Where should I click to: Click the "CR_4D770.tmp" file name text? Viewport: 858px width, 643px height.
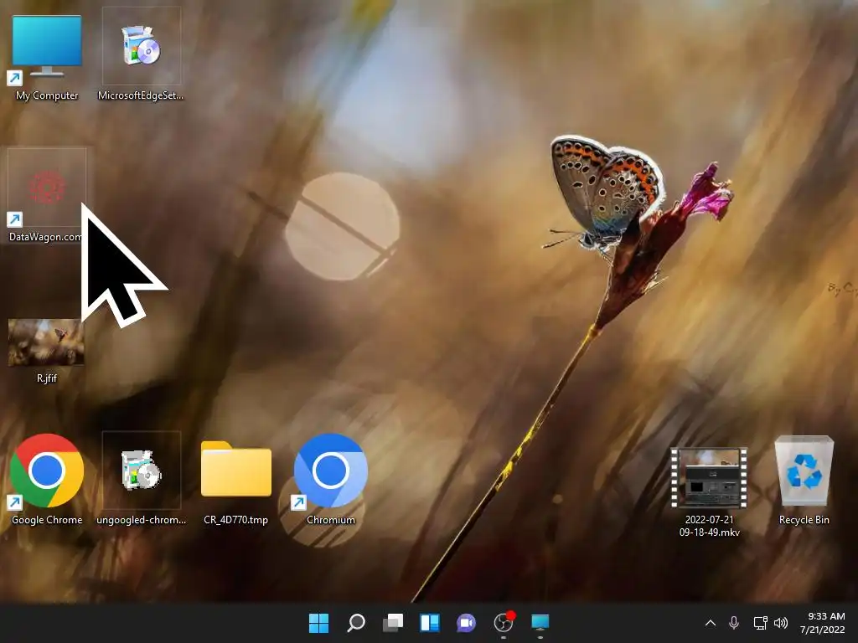pyautogui.click(x=235, y=520)
